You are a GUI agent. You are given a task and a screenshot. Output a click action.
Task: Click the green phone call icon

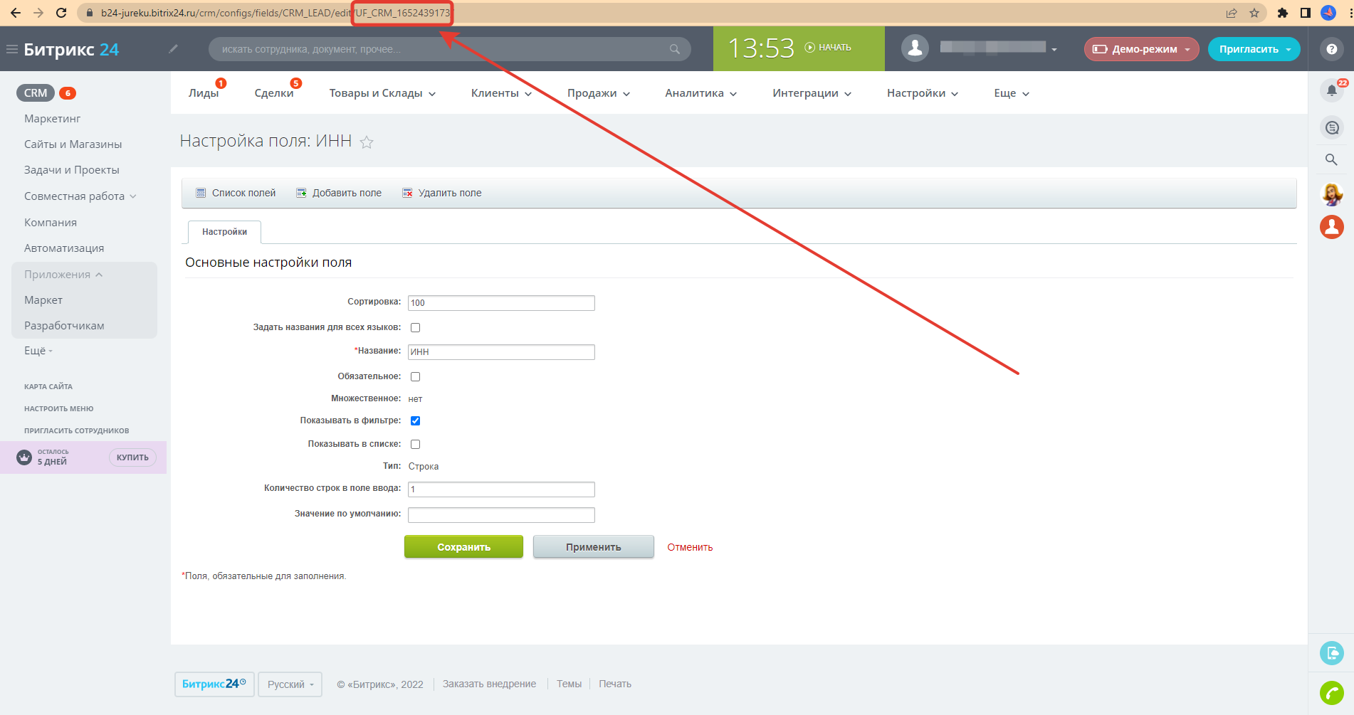click(1331, 692)
